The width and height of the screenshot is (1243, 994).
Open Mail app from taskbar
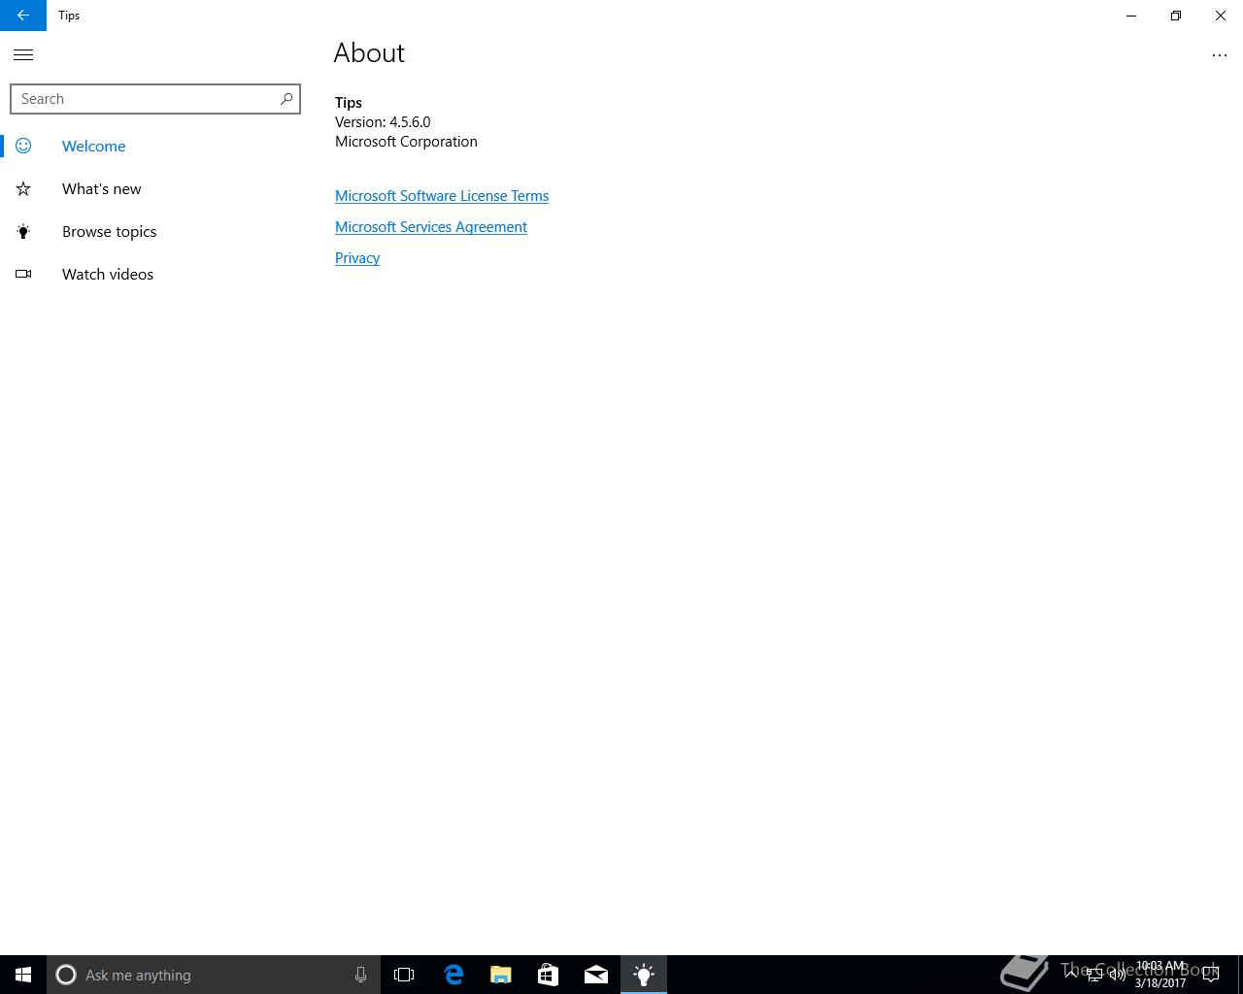coord(596,975)
